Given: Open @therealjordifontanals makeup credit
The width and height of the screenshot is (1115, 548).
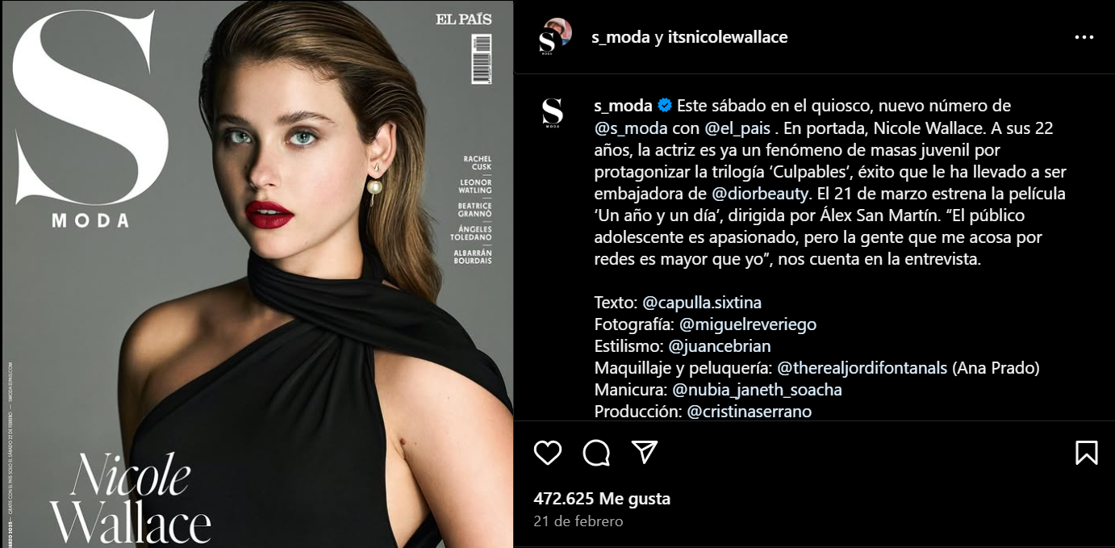Looking at the screenshot, I should 862,368.
